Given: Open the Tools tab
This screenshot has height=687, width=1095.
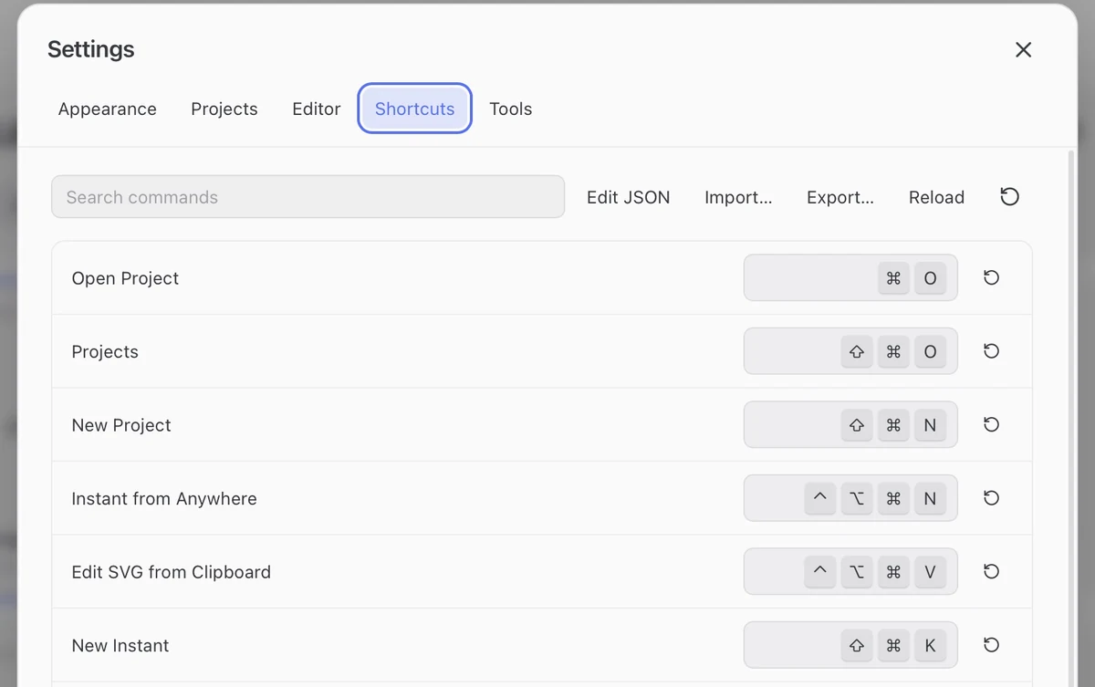Looking at the screenshot, I should pos(511,109).
